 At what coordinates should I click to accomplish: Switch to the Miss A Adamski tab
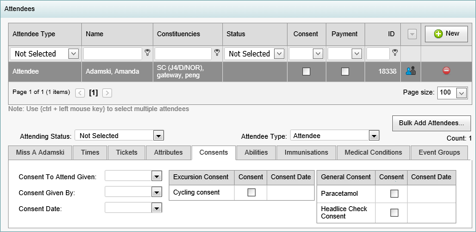(x=40, y=152)
